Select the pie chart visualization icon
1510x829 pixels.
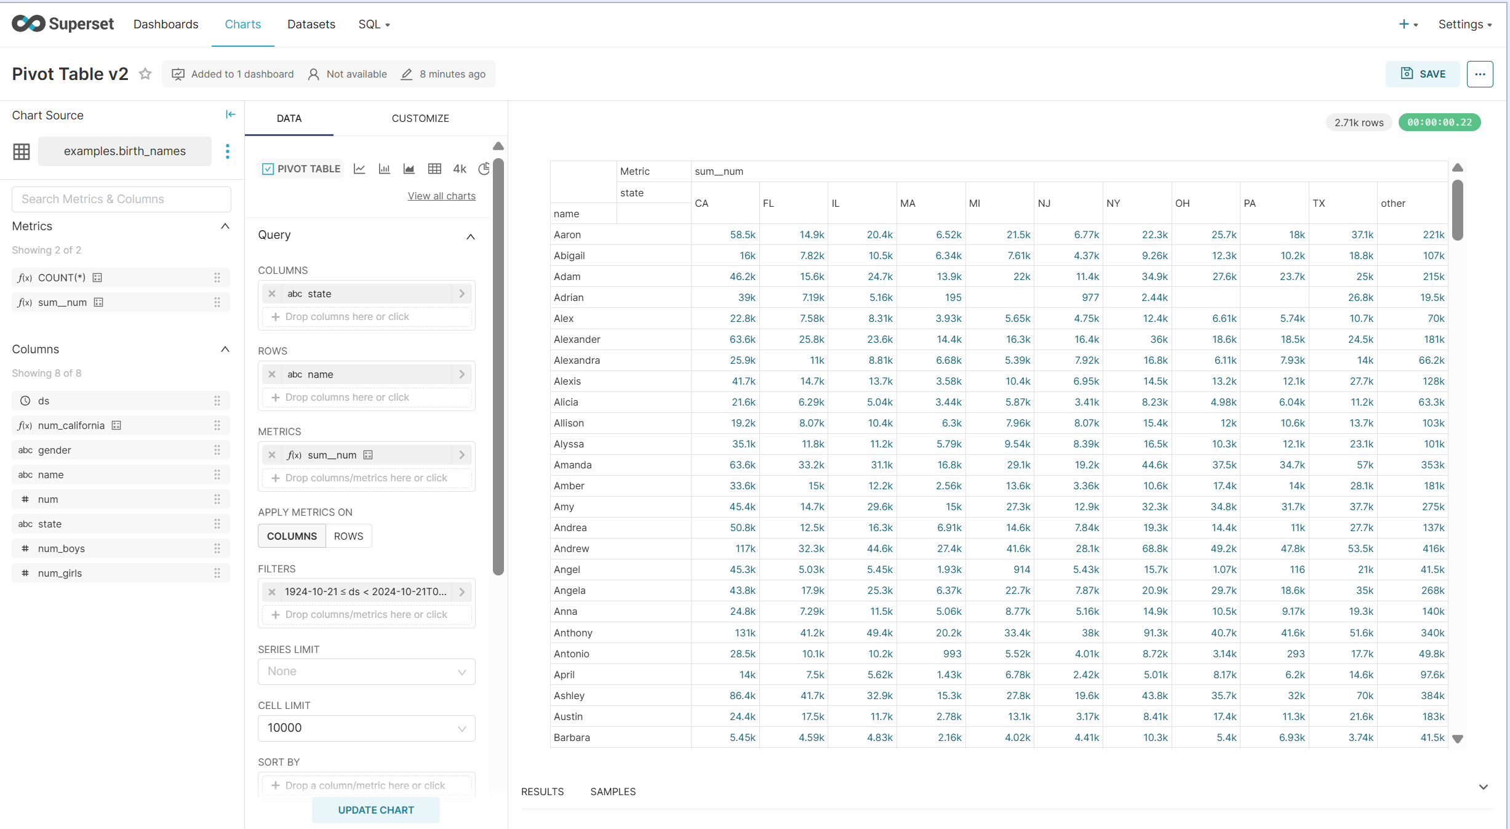[x=484, y=169]
